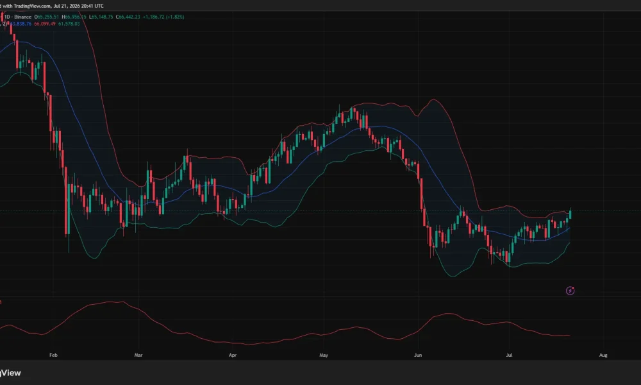Click the open value O65,255.51
Screen dimensions: 641x385
[47, 17]
